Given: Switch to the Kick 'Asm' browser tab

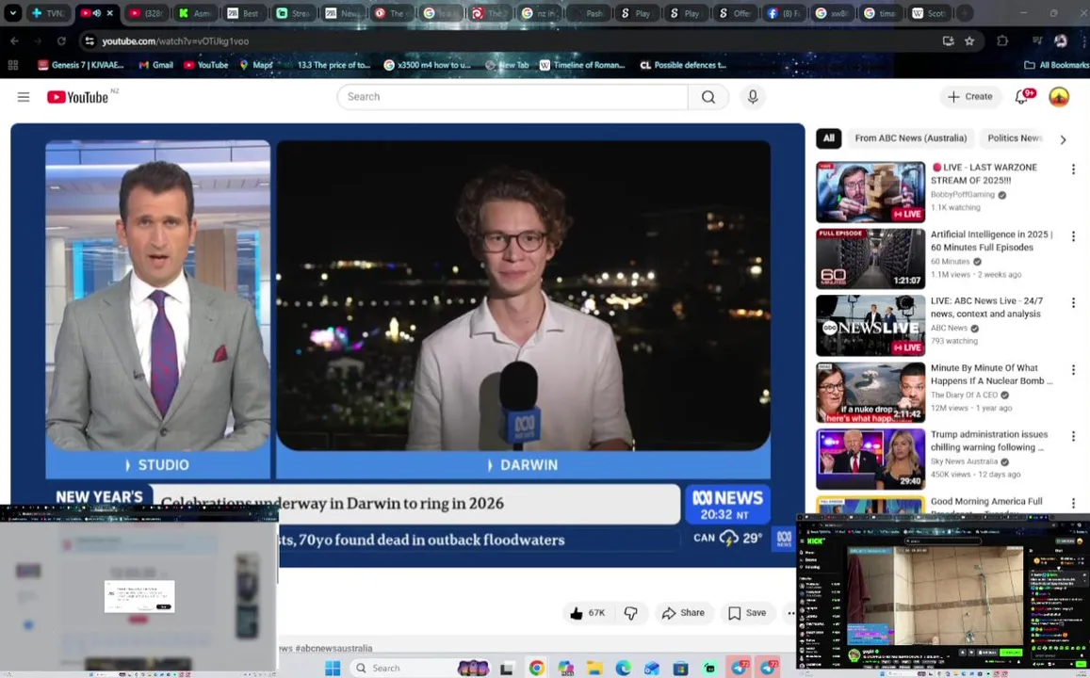Looking at the screenshot, I should pos(195,13).
